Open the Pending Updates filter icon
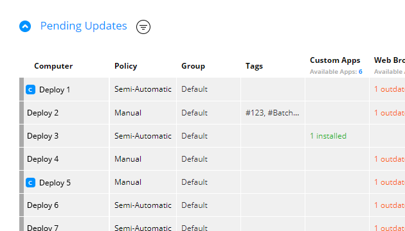Image resolution: width=405 pixels, height=231 pixels. pos(143,27)
